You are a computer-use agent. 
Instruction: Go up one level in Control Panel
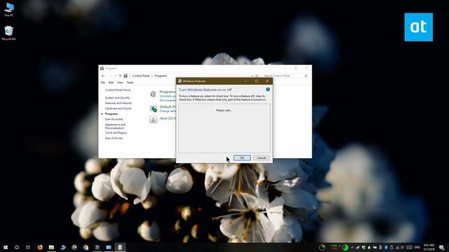[120, 76]
